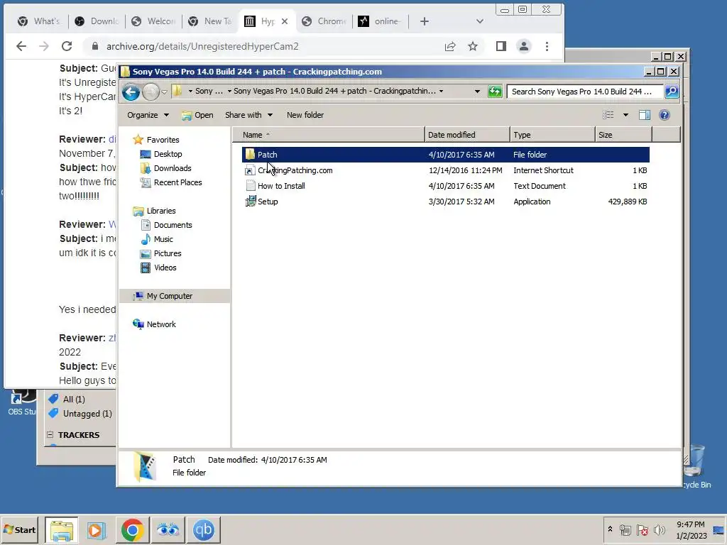Click New folder in the toolbar
This screenshot has height=545, width=727.
pyautogui.click(x=305, y=115)
